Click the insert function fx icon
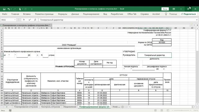Image resolution: width=199 pixels, height=112 pixels. [x=35, y=20]
